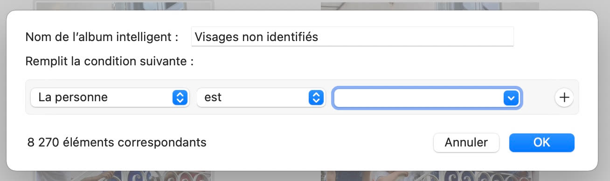Add a new condition with the plus button
The height and width of the screenshot is (181, 610).
tap(564, 97)
